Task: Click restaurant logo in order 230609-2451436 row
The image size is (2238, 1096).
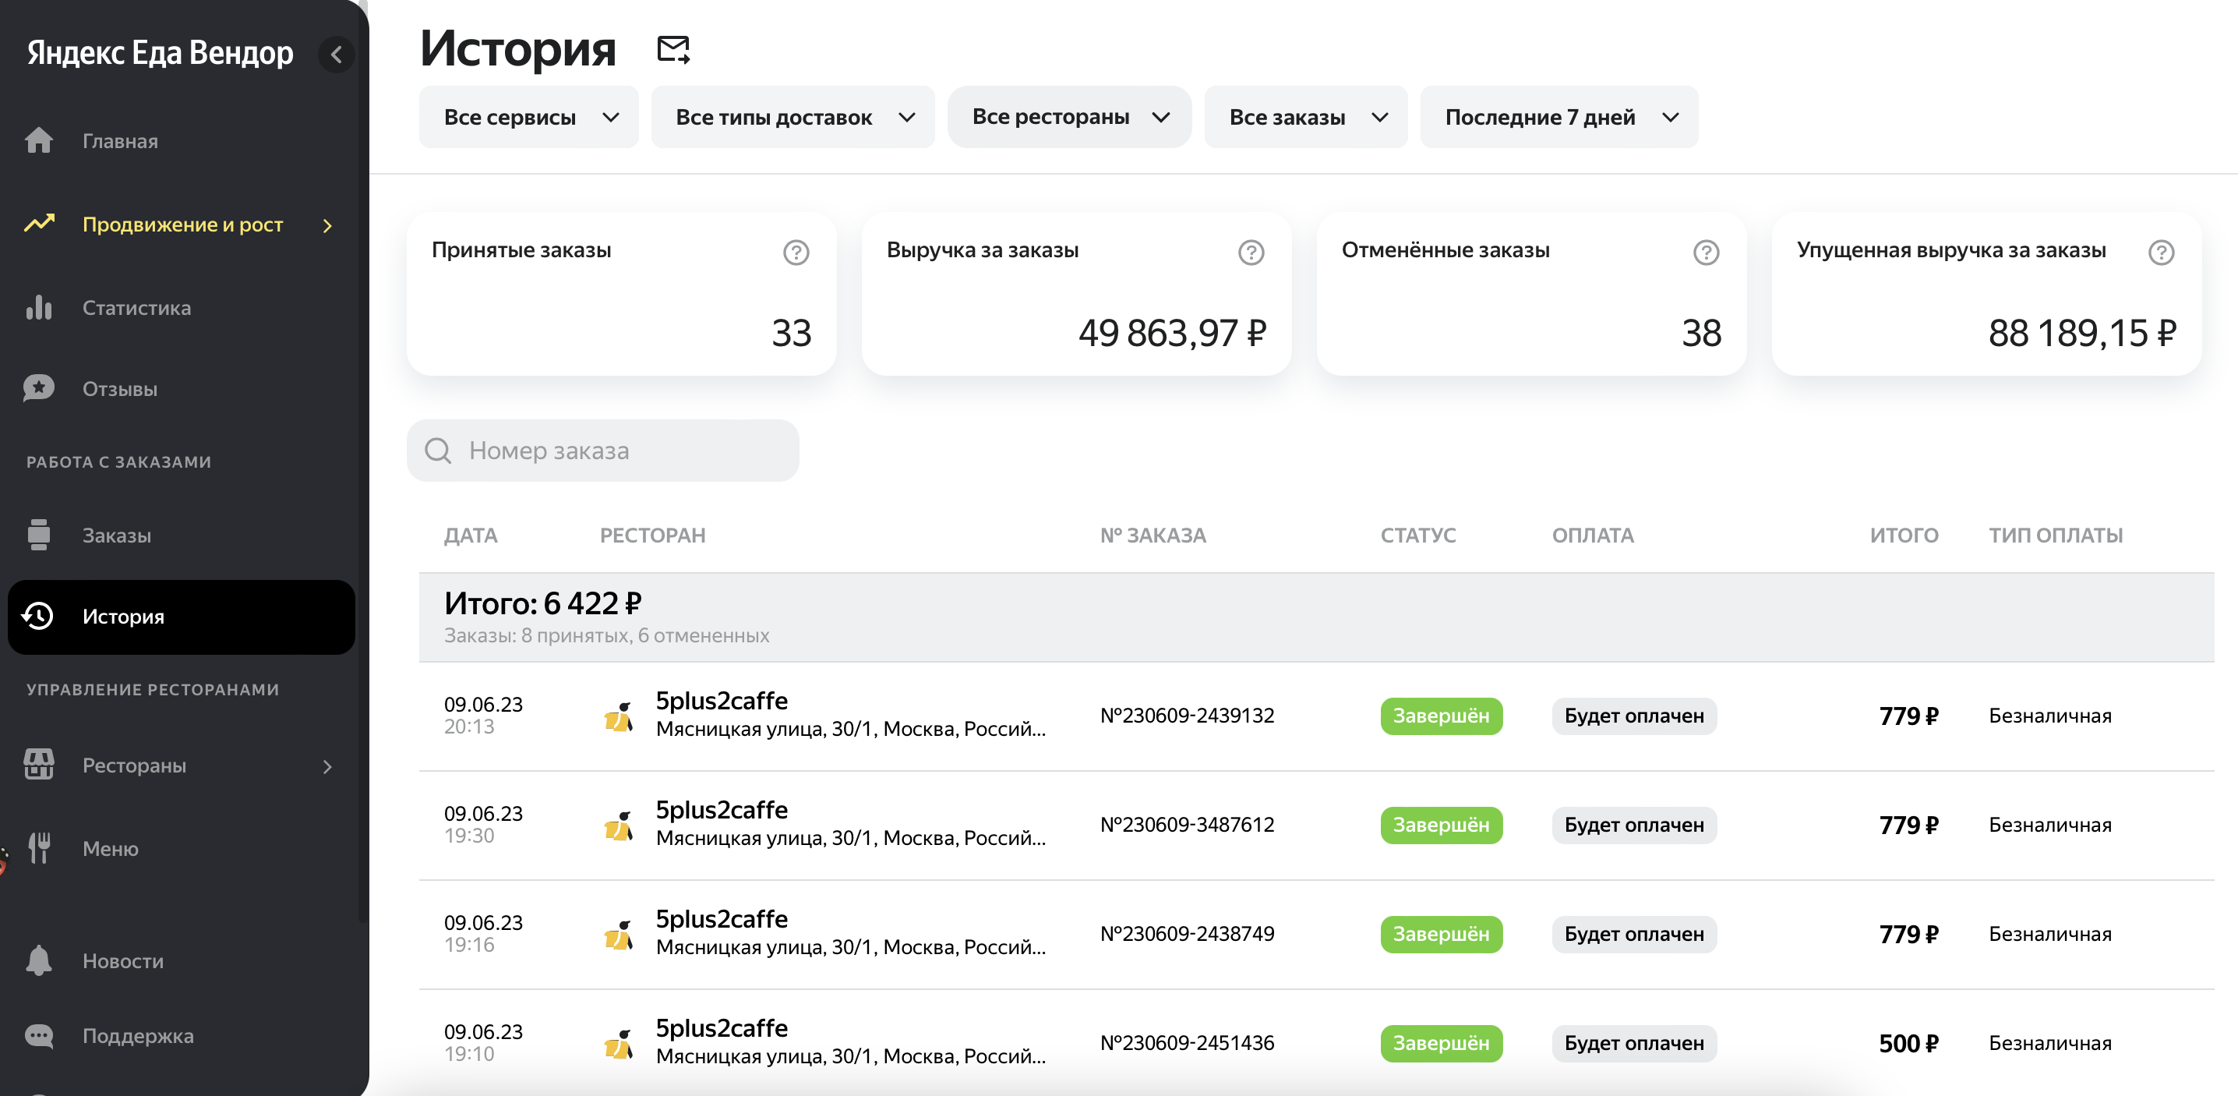Action: [620, 1043]
